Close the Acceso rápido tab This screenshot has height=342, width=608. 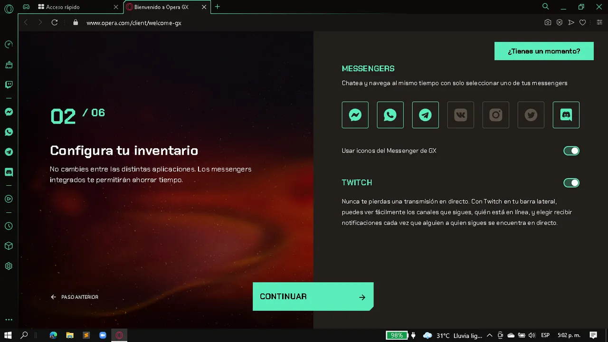[x=115, y=7]
